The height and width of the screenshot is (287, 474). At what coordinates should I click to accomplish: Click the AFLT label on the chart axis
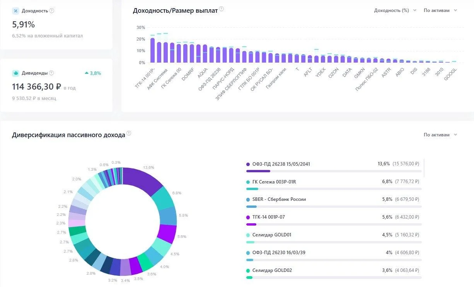click(x=309, y=71)
